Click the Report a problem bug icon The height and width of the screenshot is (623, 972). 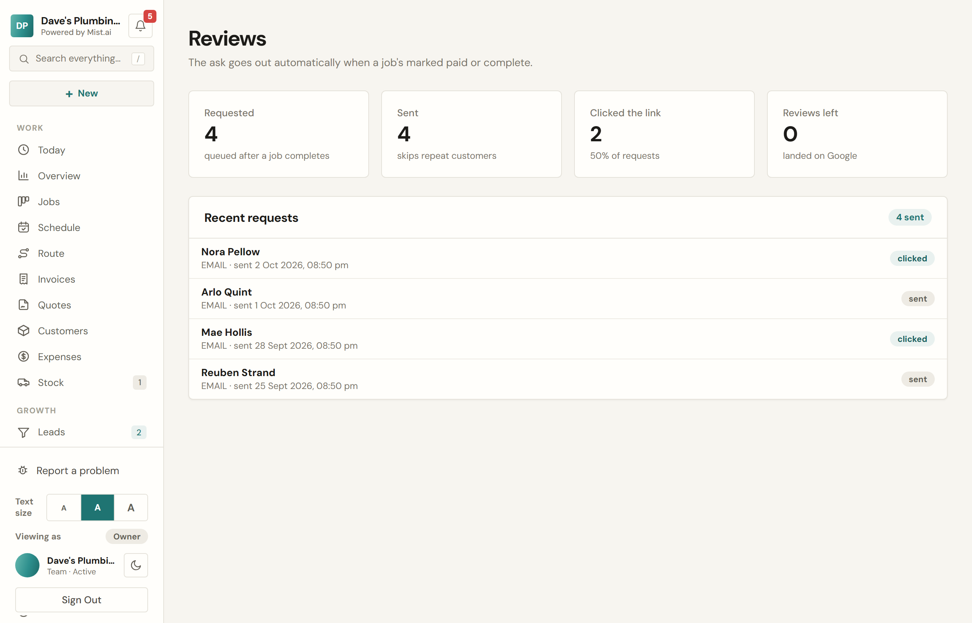point(23,471)
